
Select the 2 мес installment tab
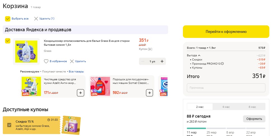pos(200,107)
